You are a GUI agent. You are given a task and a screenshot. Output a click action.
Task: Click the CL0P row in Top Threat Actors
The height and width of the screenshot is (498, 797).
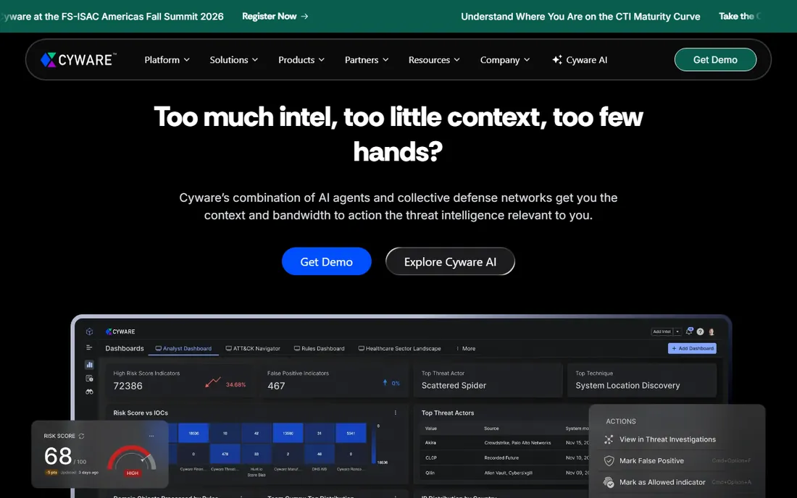504,458
